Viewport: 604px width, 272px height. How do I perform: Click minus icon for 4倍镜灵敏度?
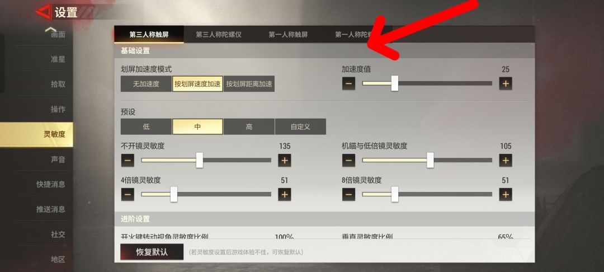point(128,195)
